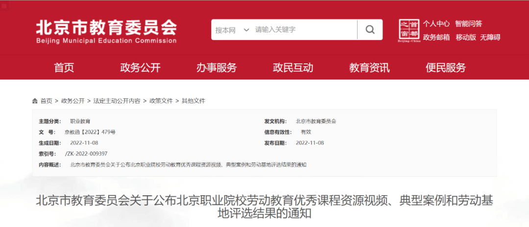The height and width of the screenshot is (227, 529).
Task: Select the 职业教育 category value
Action: [x=80, y=122]
